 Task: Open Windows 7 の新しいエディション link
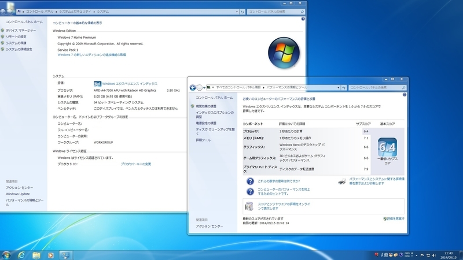tap(91, 55)
